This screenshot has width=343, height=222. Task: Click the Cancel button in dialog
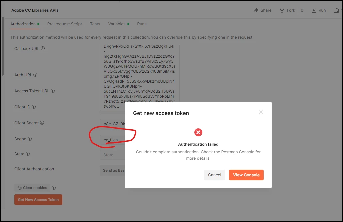214,175
